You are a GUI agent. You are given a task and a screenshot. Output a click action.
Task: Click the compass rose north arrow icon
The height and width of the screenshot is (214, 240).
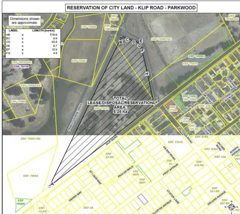pos(232,206)
